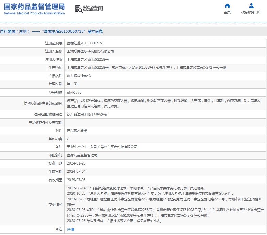Click the 结构及组成/主要组成成分 label
Screen dimensions: 267x235
(43, 104)
